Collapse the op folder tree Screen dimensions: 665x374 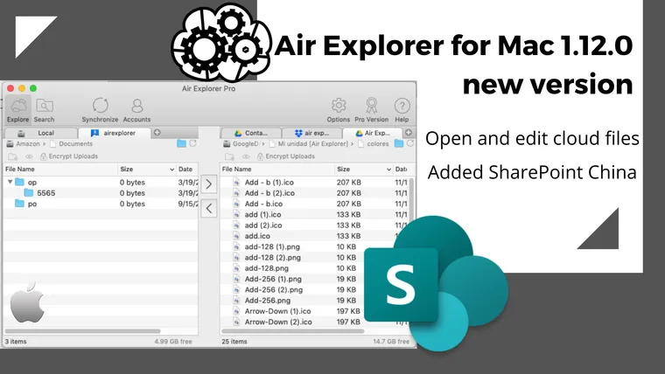10,182
